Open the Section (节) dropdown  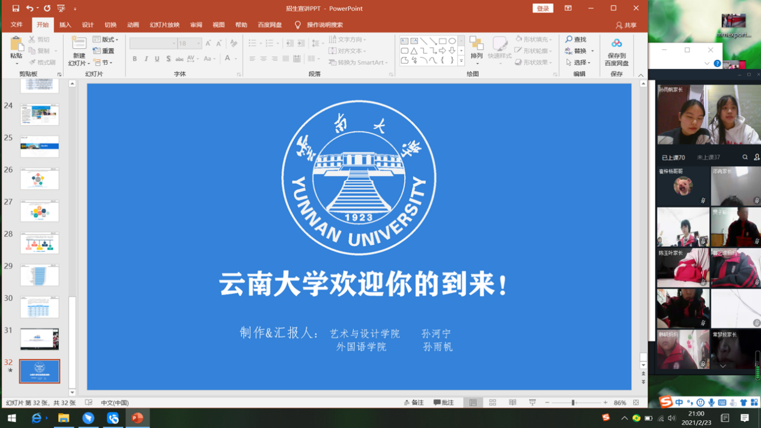click(x=103, y=62)
